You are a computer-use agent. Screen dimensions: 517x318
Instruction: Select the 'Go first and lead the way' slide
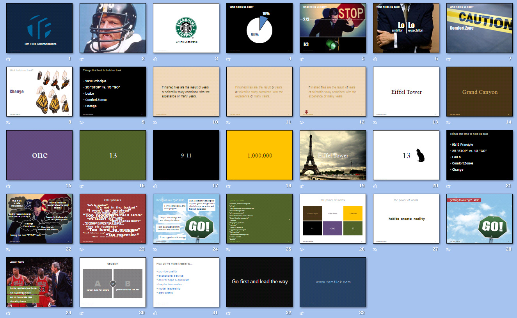[259, 282]
